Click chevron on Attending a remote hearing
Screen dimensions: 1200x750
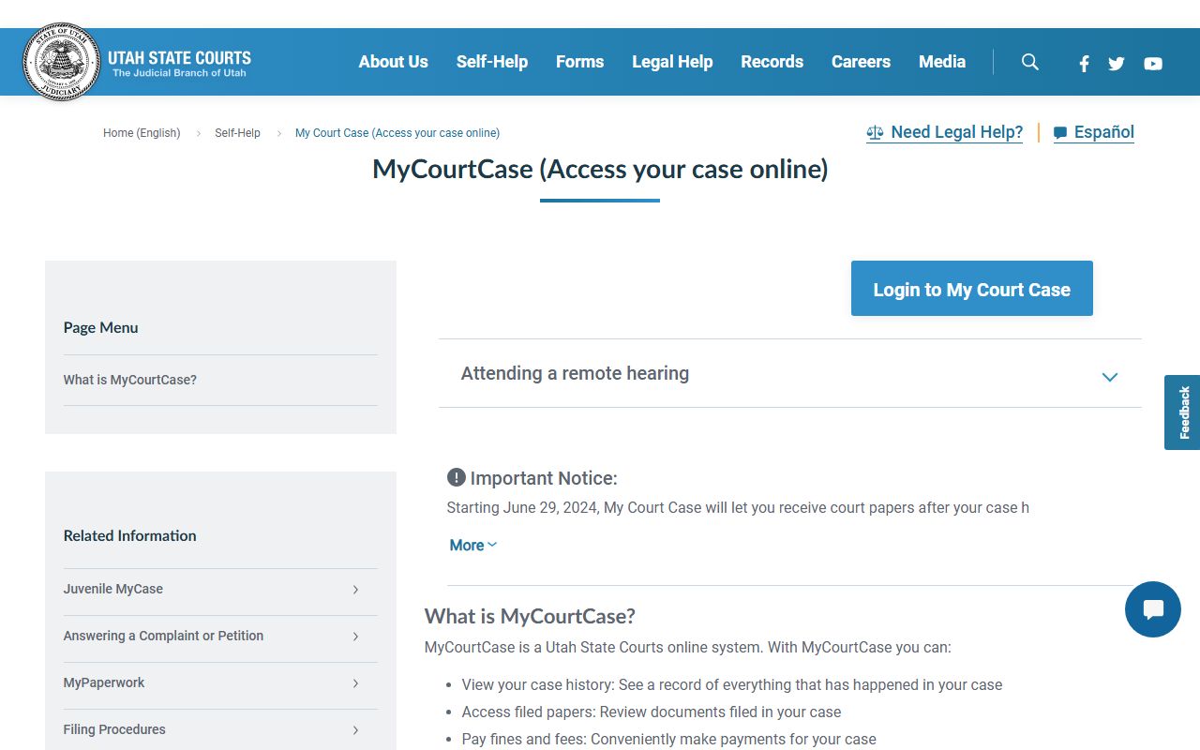(1110, 377)
